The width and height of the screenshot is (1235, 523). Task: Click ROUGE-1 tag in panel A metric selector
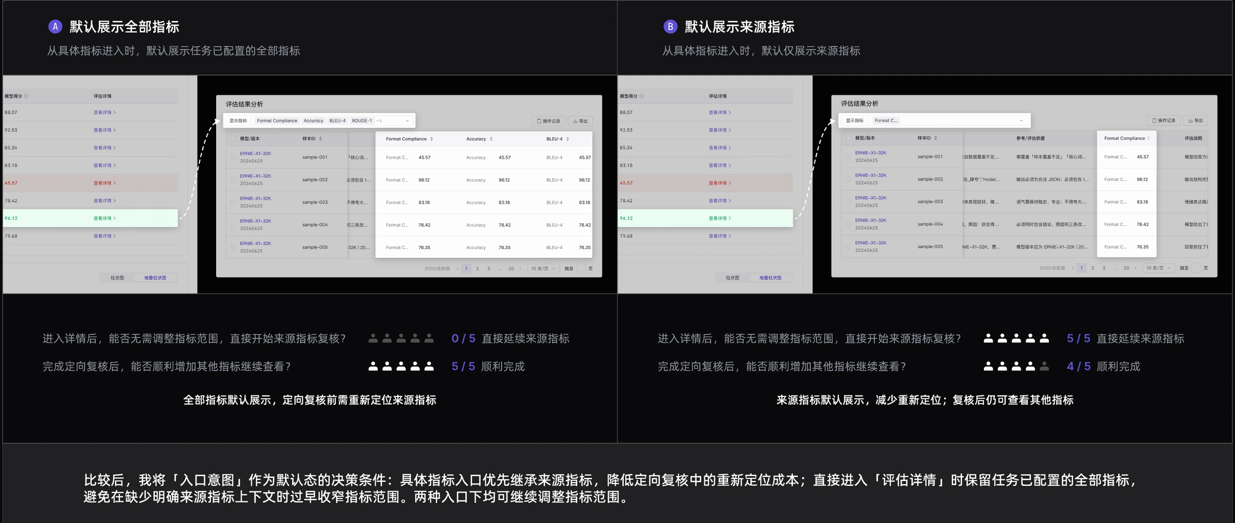362,121
